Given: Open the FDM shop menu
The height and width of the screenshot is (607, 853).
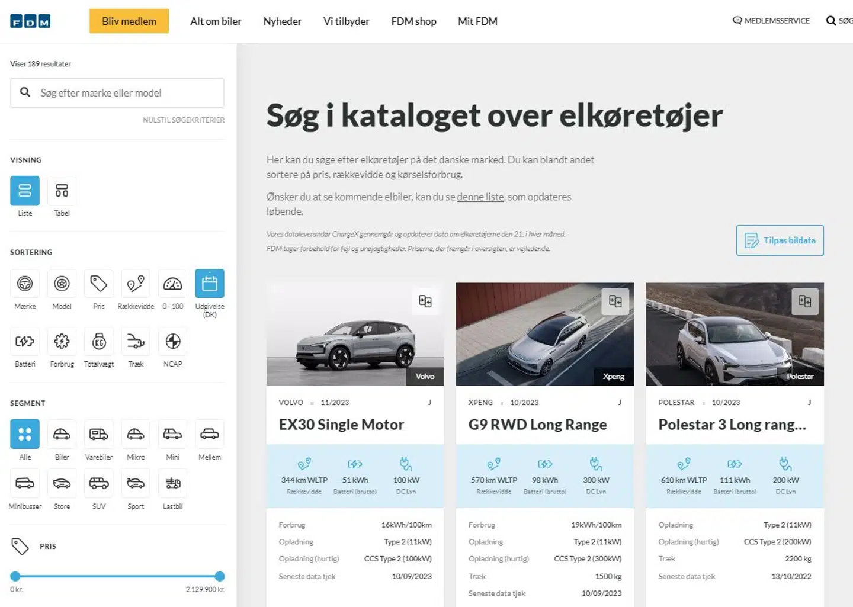Looking at the screenshot, I should pyautogui.click(x=413, y=21).
